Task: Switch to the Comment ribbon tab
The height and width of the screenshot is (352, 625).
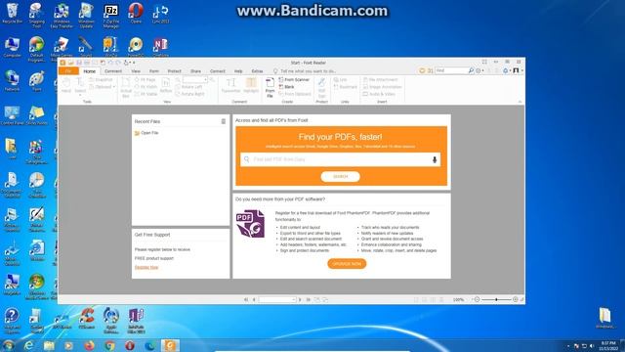Action: [x=113, y=71]
